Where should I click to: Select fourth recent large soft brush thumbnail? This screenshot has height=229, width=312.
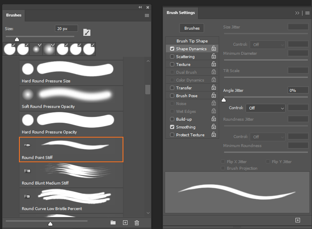point(49,49)
